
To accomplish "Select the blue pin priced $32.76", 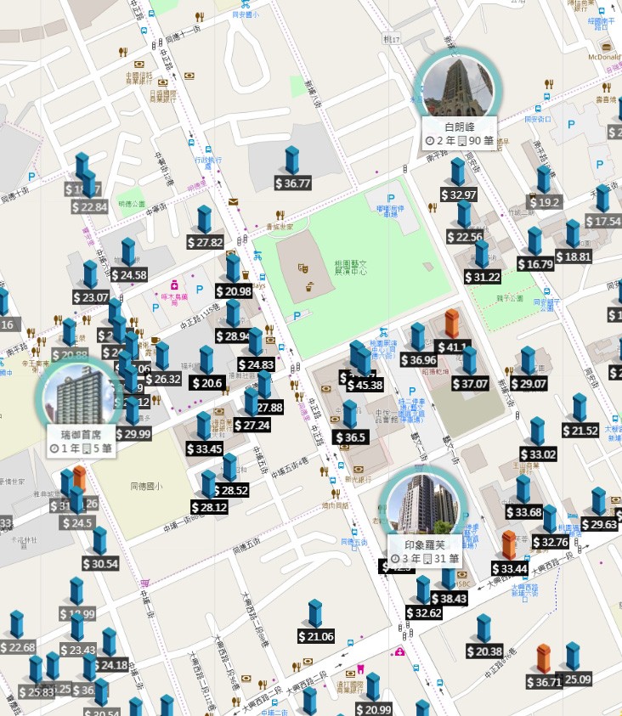I will coord(550,519).
